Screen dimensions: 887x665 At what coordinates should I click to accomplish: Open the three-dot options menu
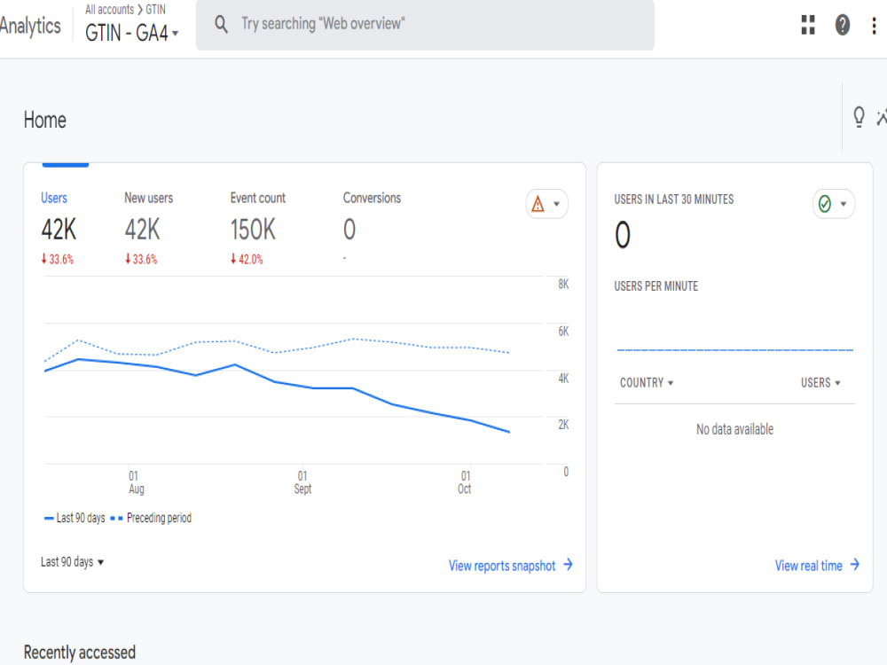pos(873,26)
